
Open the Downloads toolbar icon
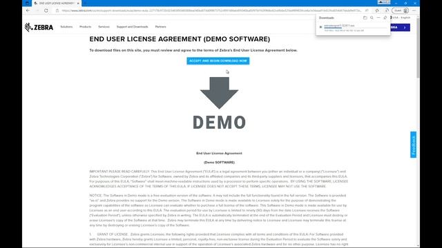click(x=387, y=10)
